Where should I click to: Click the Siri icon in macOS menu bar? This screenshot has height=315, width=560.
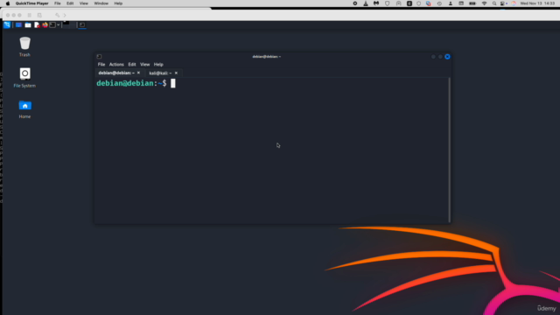tap(514, 3)
